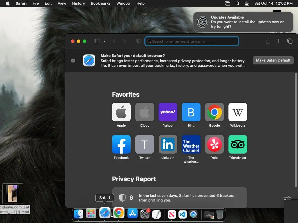Click the search or website address field
298x223 pixels.
(191, 41)
